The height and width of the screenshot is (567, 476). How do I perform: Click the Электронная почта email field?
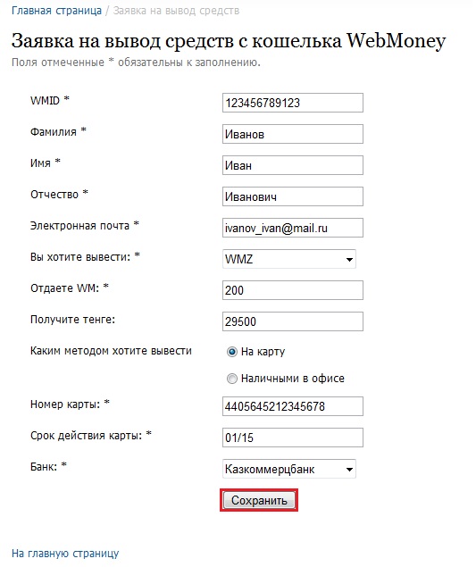pos(293,228)
